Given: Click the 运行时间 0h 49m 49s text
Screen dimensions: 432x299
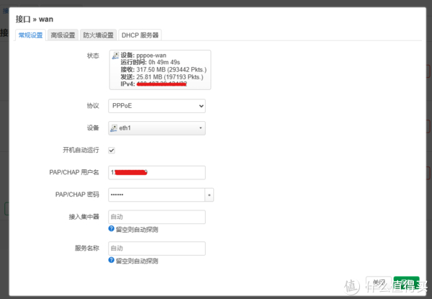Looking at the screenshot, I should (150, 62).
